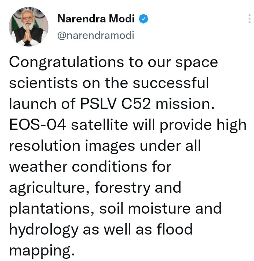Click the word agriculture in the tweet
The image size is (254, 261).
click(x=50, y=188)
